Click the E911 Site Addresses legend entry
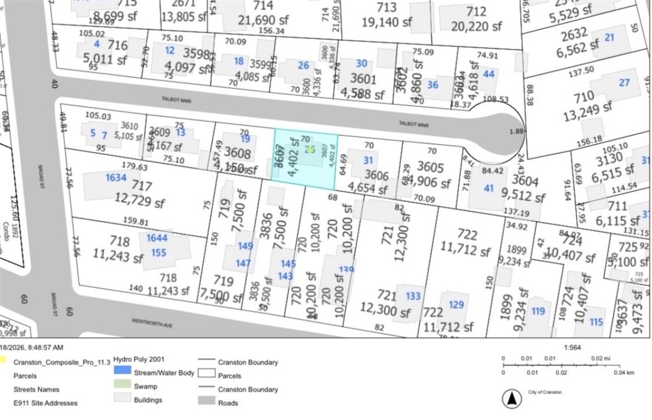 45,403
